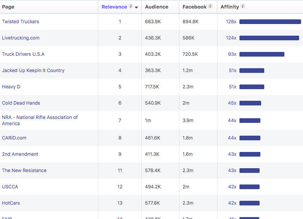Click Facebook value 1.6m
The width and height of the screenshot is (303, 219).
188,154
